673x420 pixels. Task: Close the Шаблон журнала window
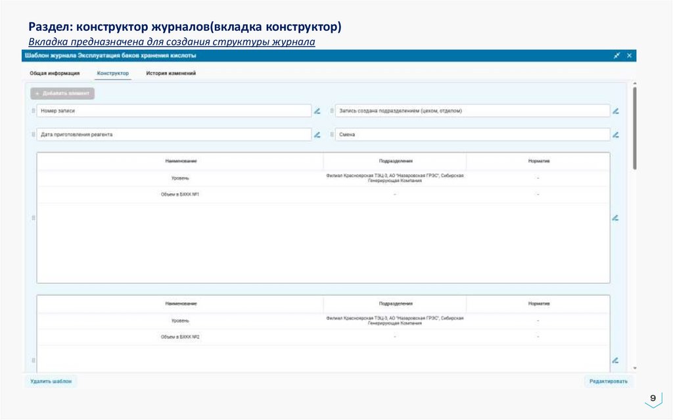tap(629, 55)
